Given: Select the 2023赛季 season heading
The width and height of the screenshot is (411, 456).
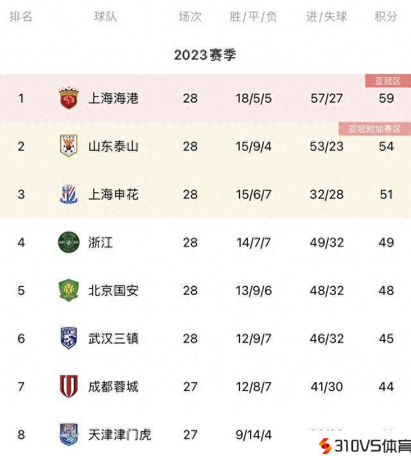Looking at the screenshot, I should [x=205, y=55].
